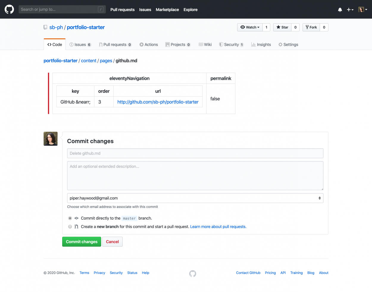This screenshot has height=292, width=372.
Task: Click the user avatar beside commit form
Action: pos(51,139)
